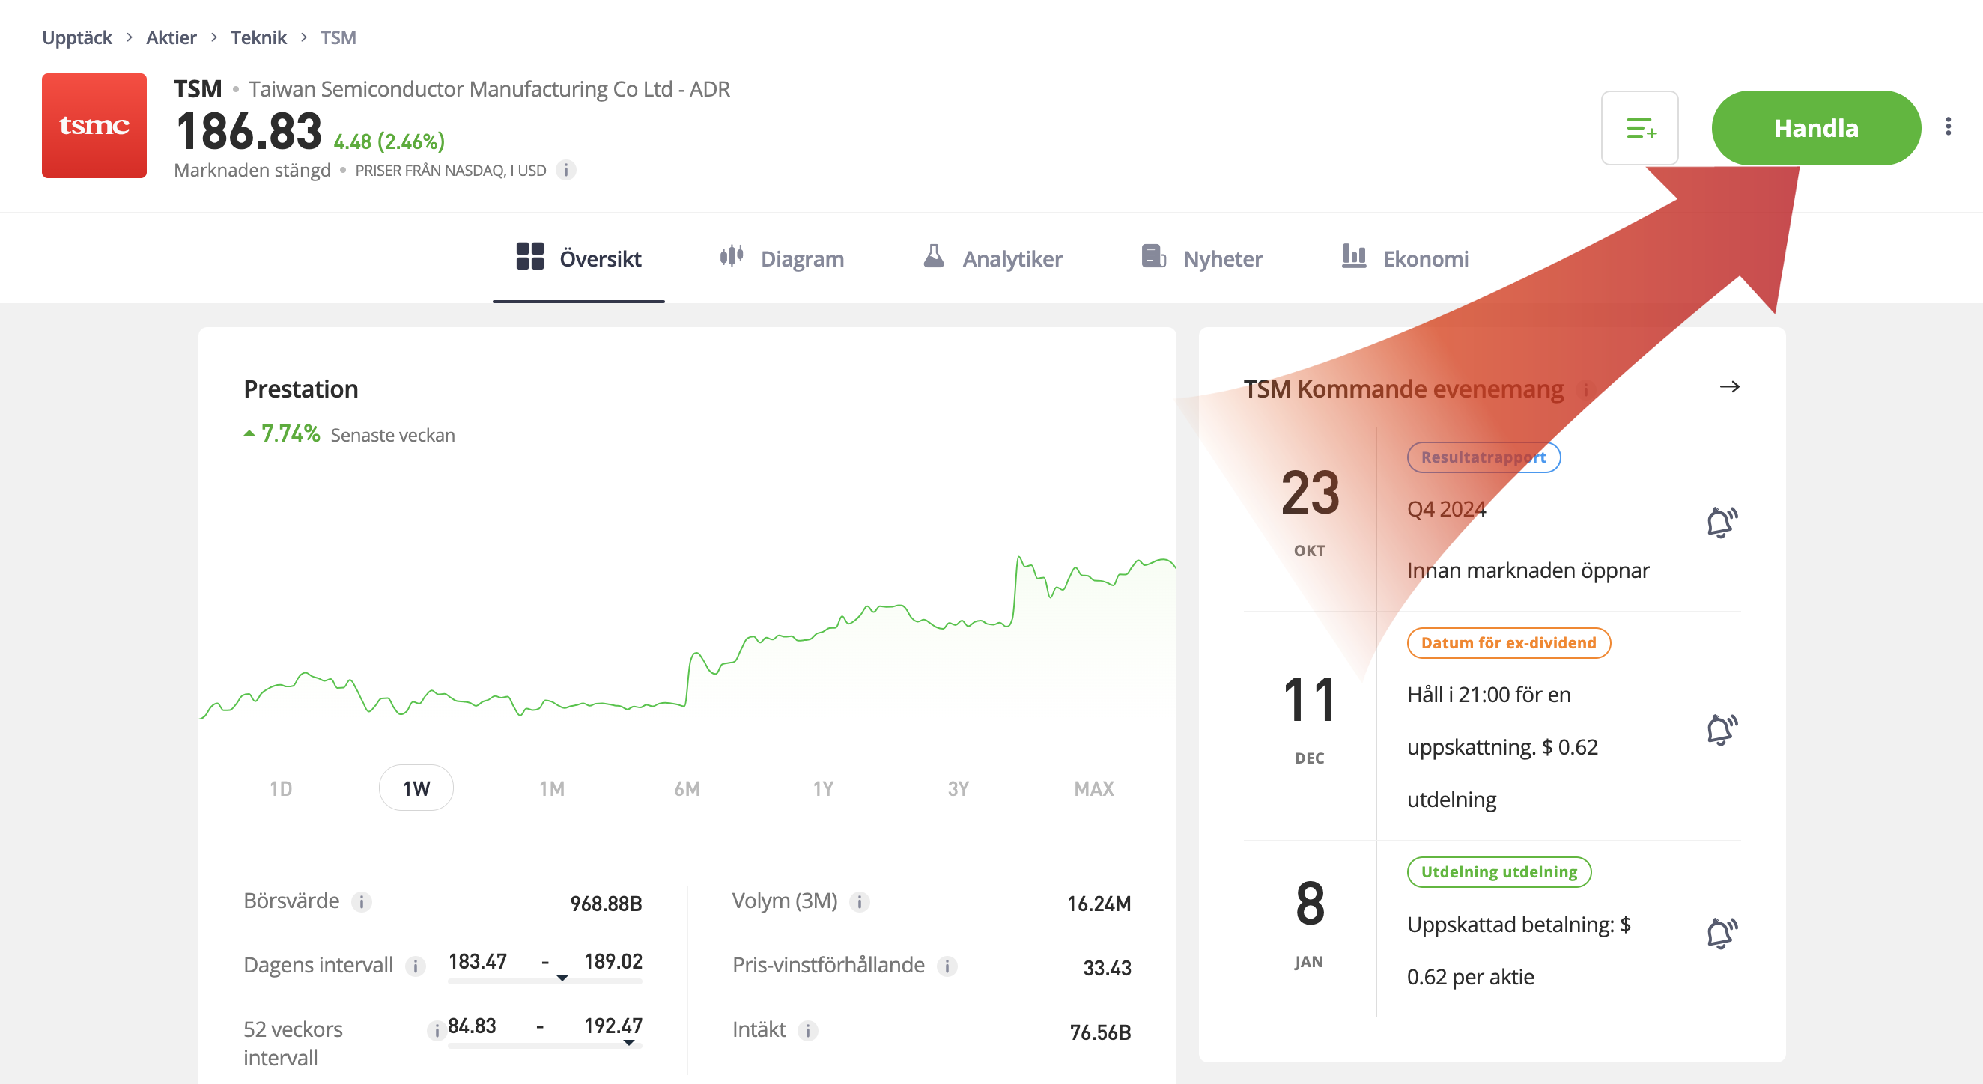Click the add to watchlist icon
Viewport: 1983px width, 1084px height.
coord(1639,128)
